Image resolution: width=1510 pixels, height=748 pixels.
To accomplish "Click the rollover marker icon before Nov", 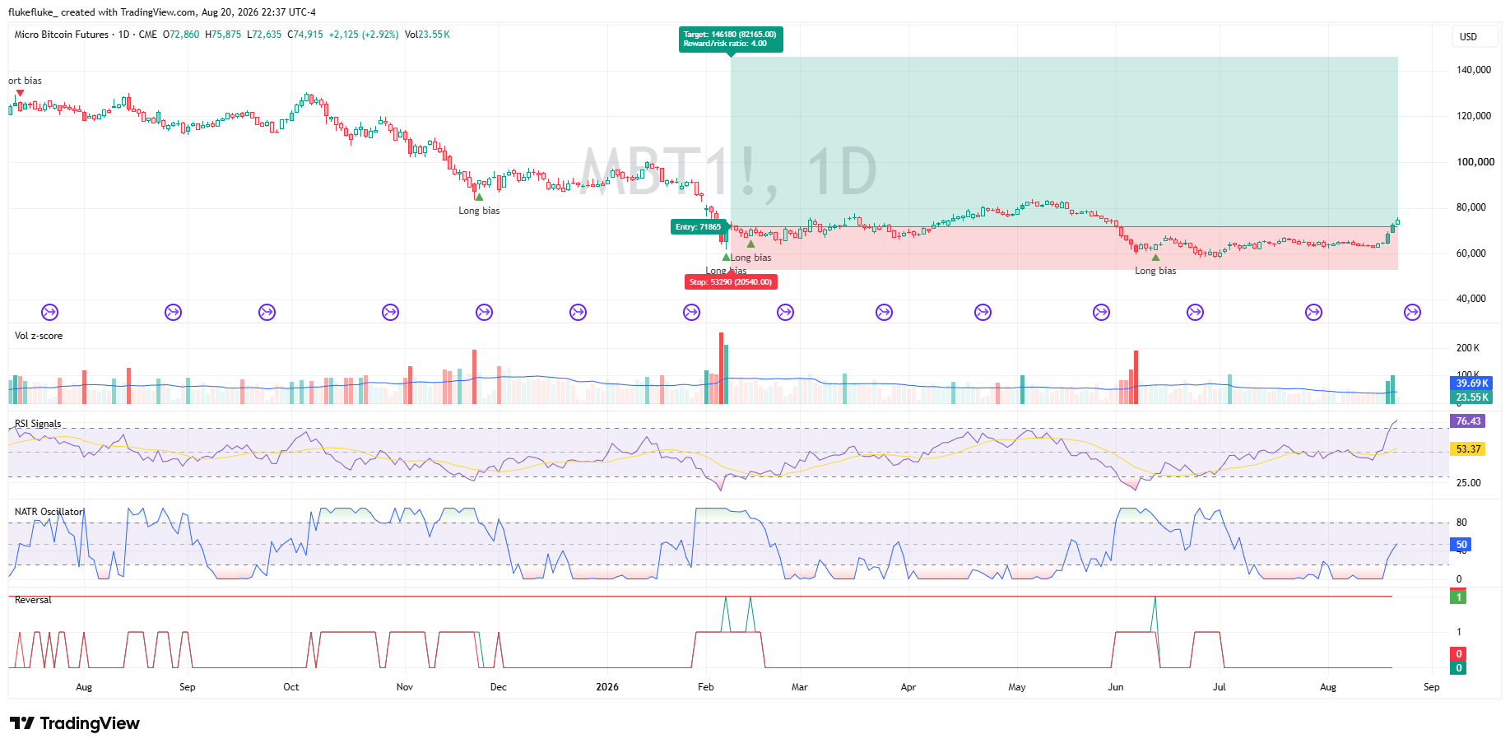I will (x=390, y=312).
